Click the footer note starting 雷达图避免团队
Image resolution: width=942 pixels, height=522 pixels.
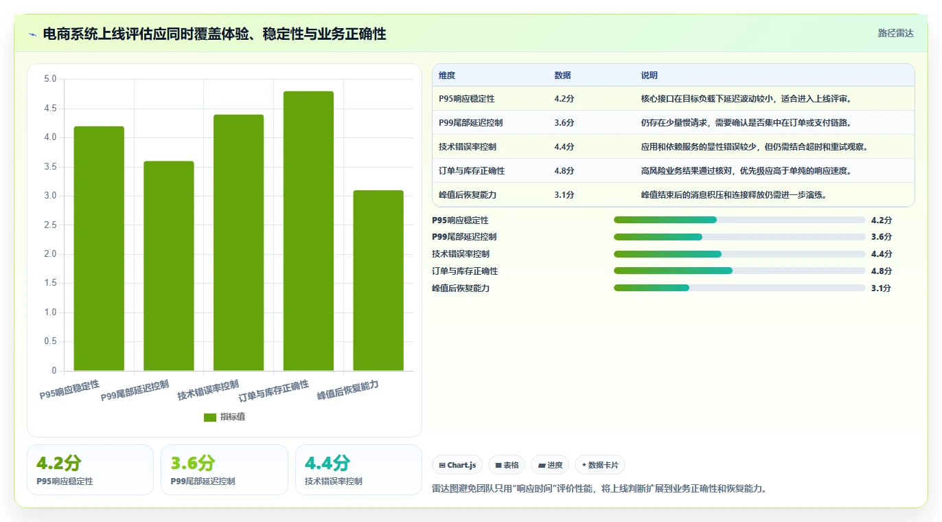tap(599, 489)
